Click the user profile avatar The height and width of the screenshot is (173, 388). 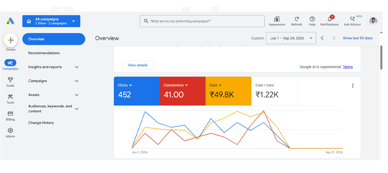(x=373, y=21)
